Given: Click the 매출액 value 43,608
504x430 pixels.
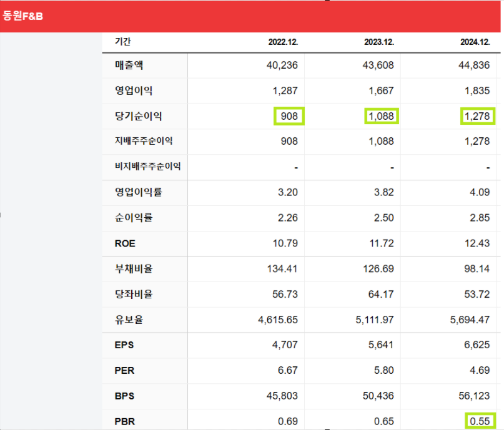Looking at the screenshot, I should click(x=378, y=65).
